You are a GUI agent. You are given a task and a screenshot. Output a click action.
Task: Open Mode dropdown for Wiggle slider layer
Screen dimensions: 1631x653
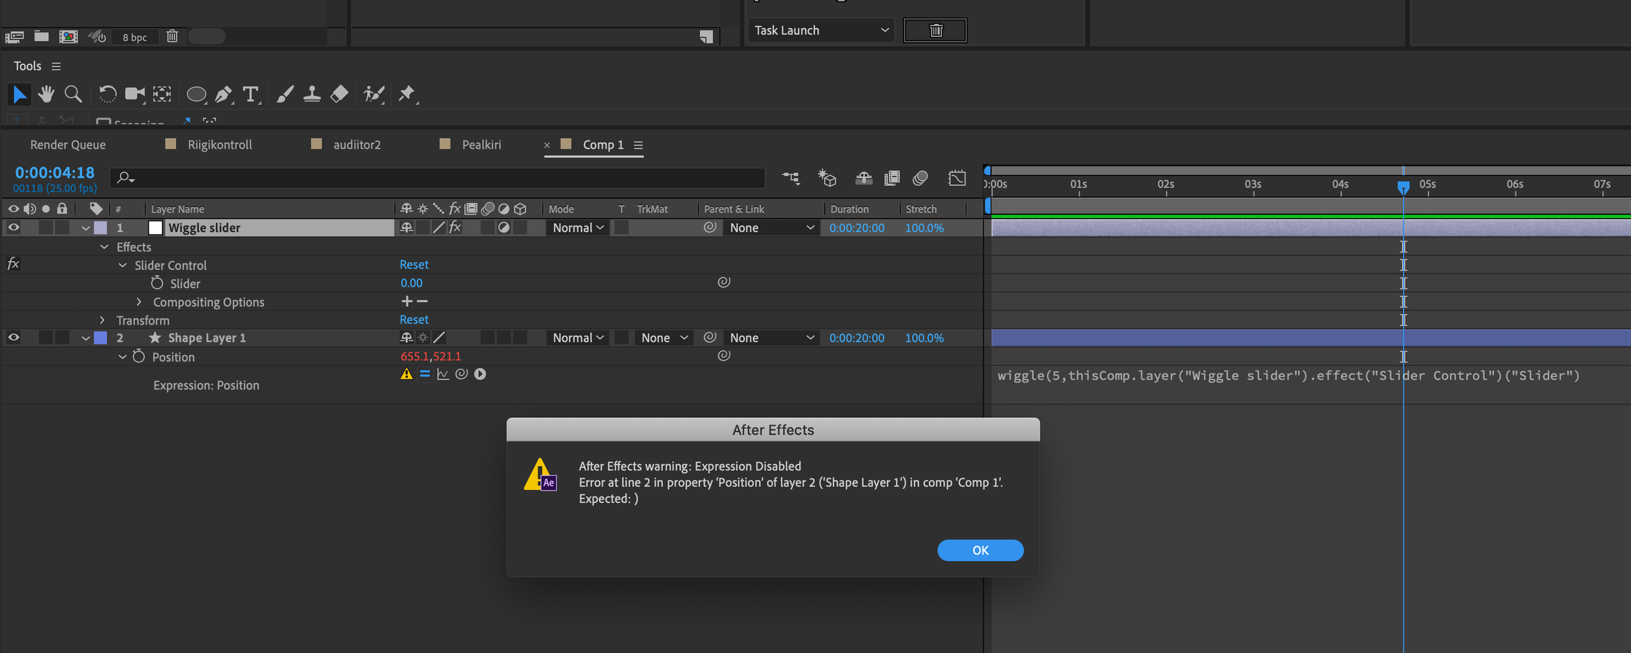pyautogui.click(x=578, y=227)
